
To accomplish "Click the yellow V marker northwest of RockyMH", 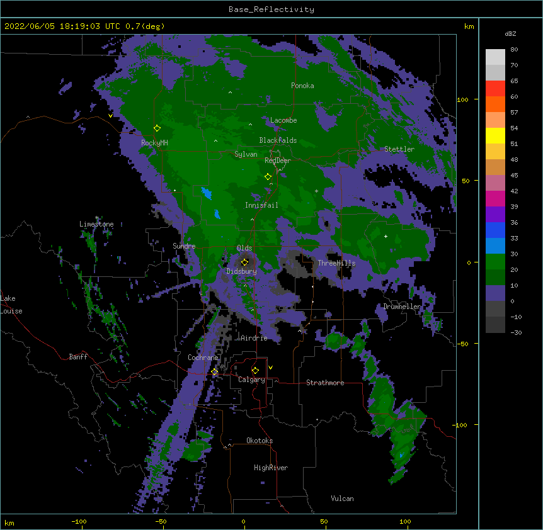I will point(110,116).
